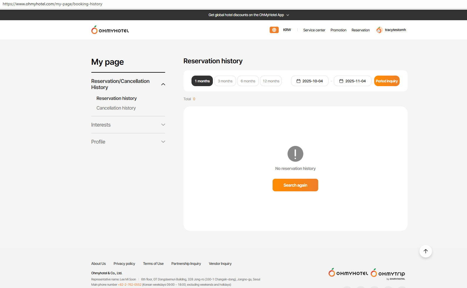The width and height of the screenshot is (467, 288).
Task: Collapse Reservation/Cancellation History section
Action: point(163,84)
